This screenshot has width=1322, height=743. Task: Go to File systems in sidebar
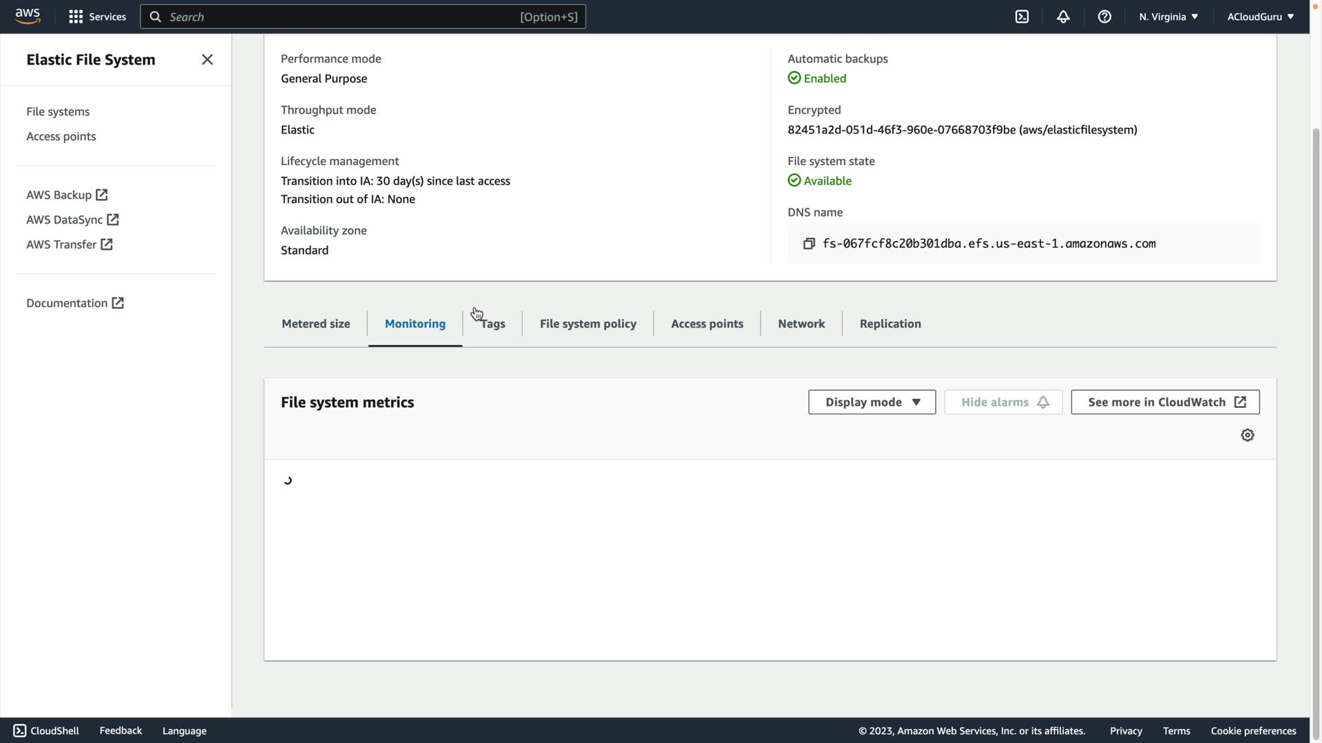point(58,111)
